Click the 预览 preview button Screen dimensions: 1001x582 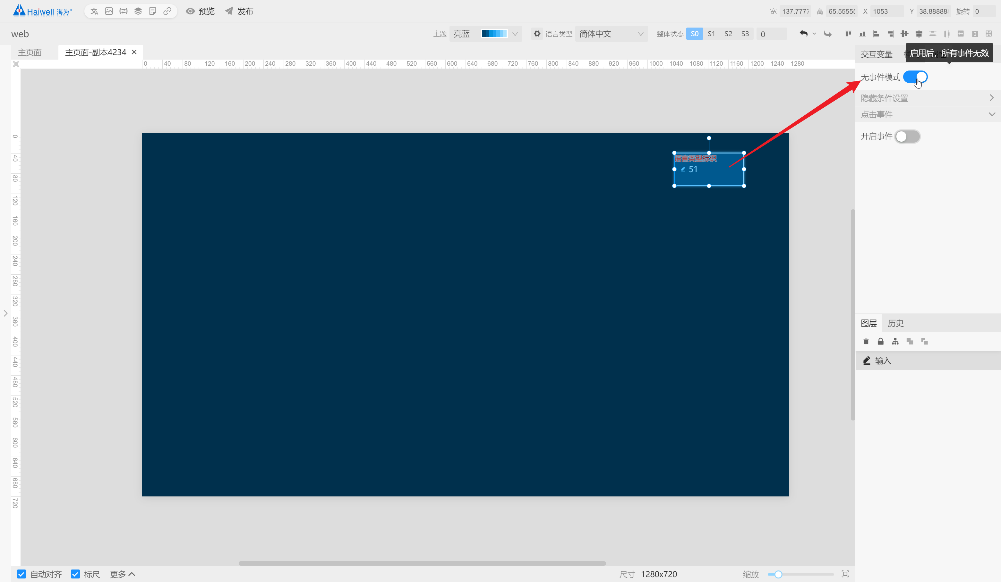pyautogui.click(x=200, y=11)
